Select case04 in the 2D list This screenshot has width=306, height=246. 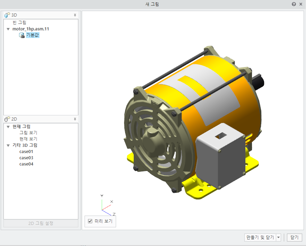coord(26,164)
